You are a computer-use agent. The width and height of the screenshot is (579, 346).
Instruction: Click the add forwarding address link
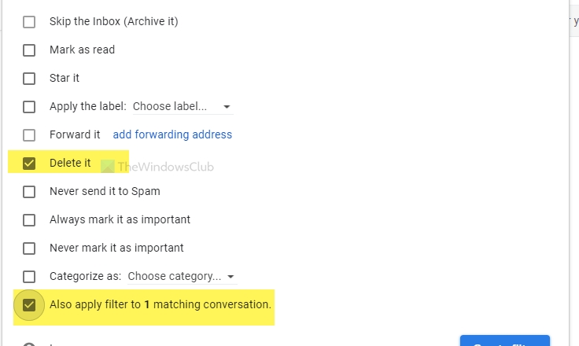pyautogui.click(x=172, y=134)
